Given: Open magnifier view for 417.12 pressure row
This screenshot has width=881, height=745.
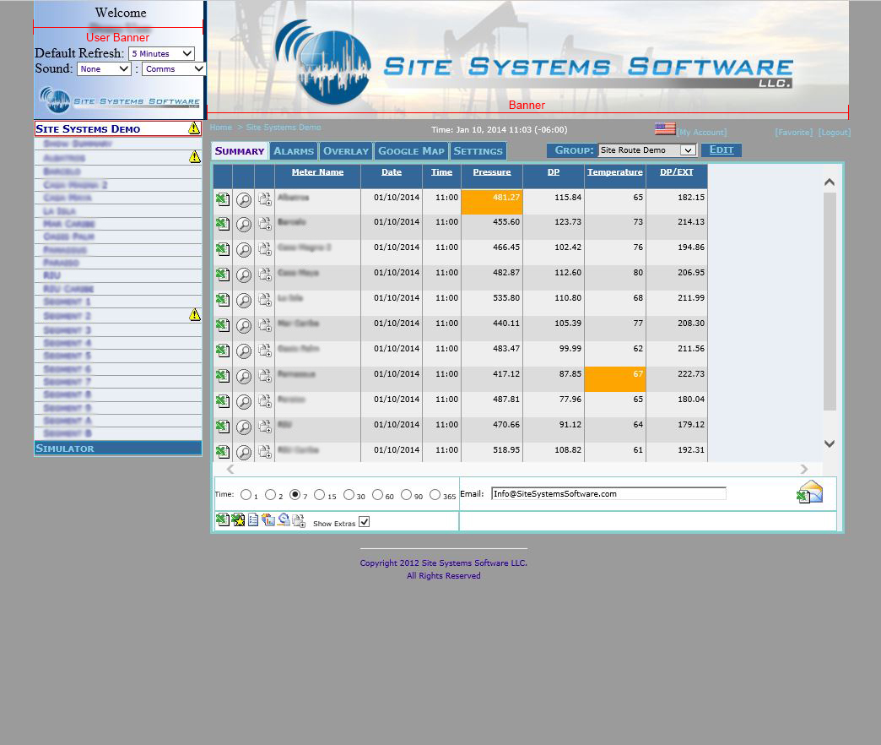Looking at the screenshot, I should [243, 376].
